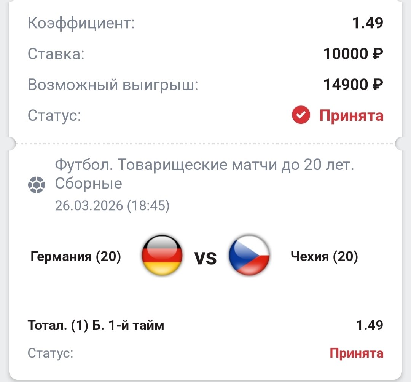
Task: Select the Возможный выигрыш label
Action: tap(113, 85)
